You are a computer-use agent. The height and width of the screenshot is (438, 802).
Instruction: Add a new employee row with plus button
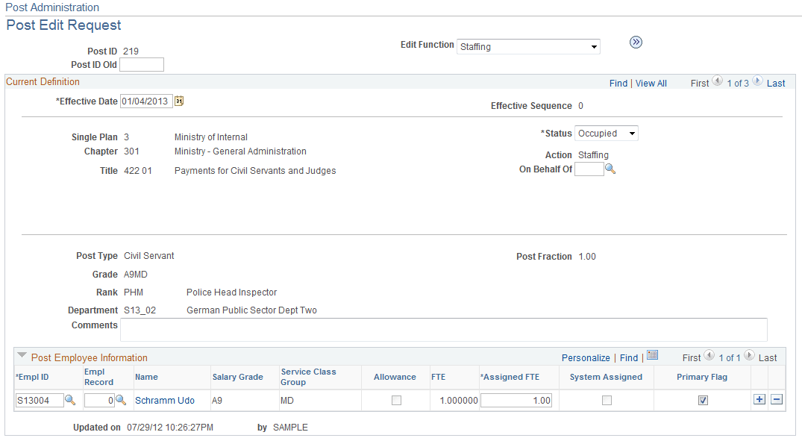(x=759, y=400)
